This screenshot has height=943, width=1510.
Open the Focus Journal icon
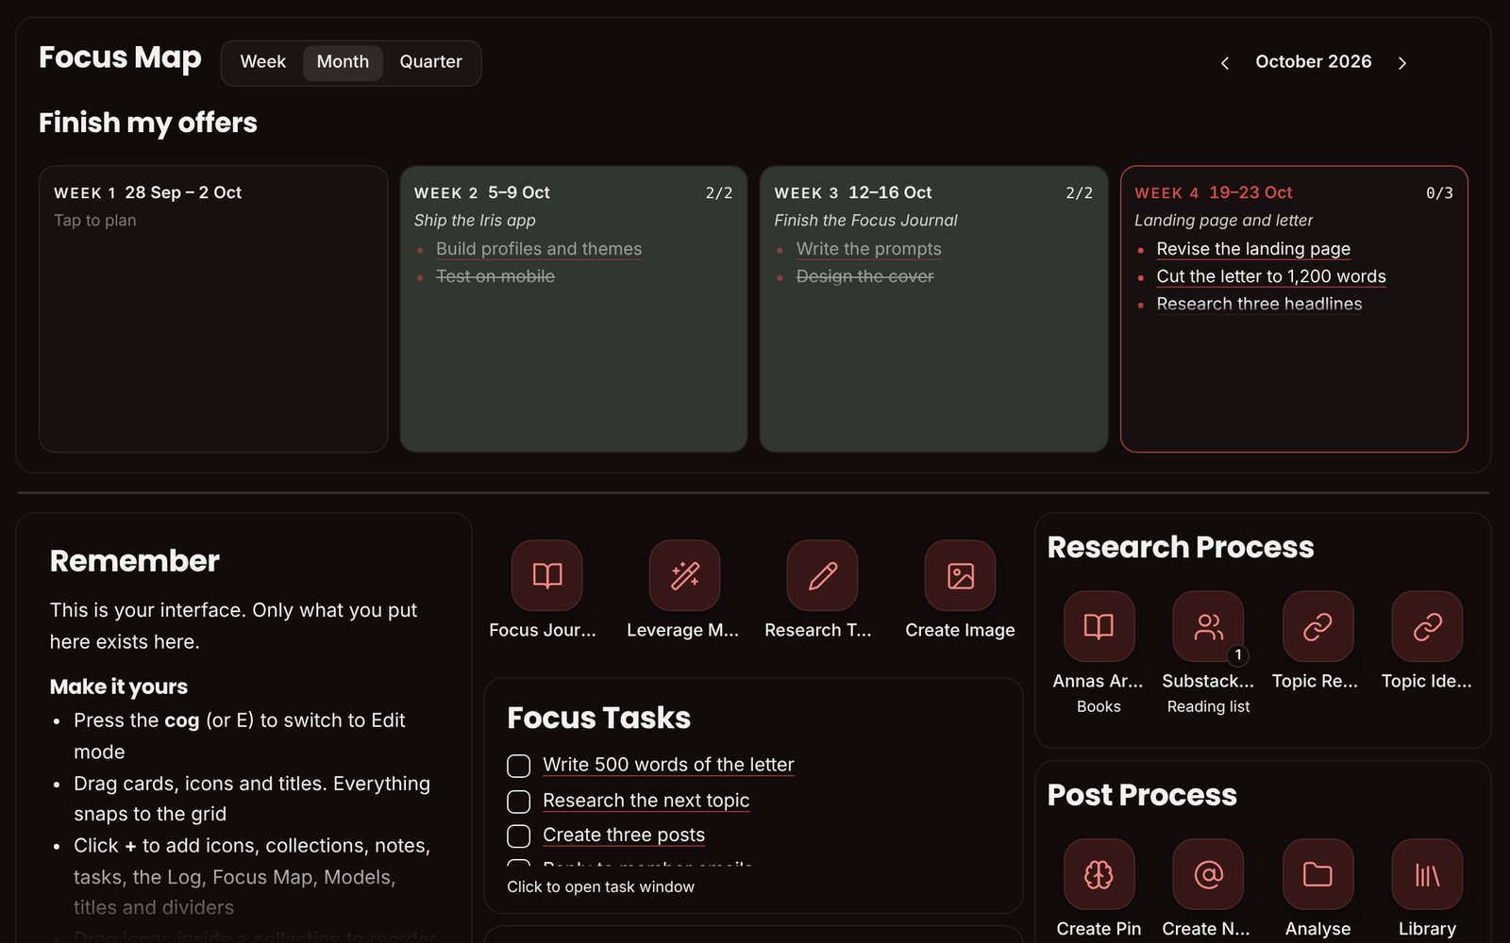(x=546, y=575)
